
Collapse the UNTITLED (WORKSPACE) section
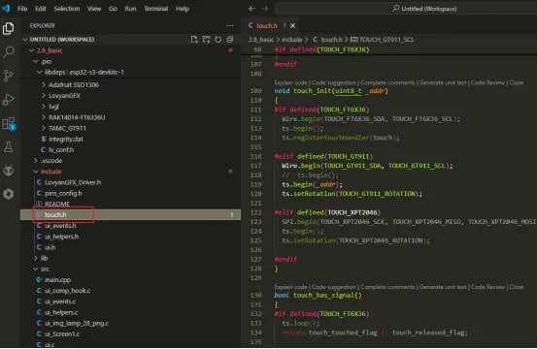(x=62, y=40)
